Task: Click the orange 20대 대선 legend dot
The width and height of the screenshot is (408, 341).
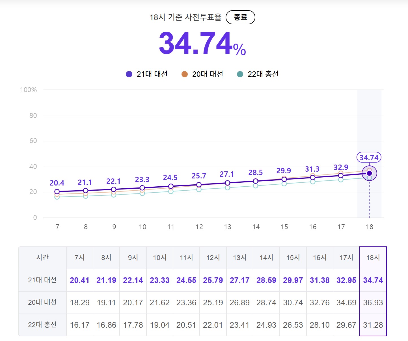Action: [x=184, y=74]
